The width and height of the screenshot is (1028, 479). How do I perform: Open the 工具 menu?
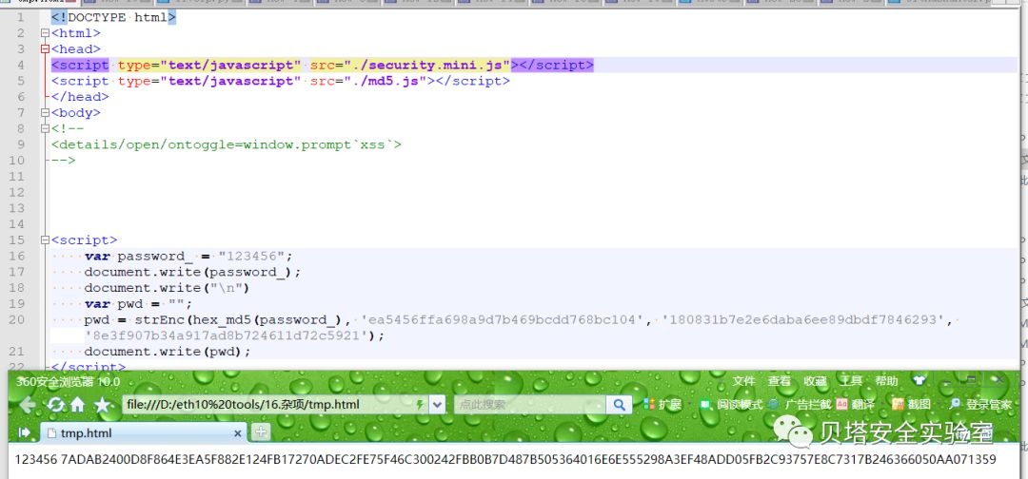pos(852,381)
